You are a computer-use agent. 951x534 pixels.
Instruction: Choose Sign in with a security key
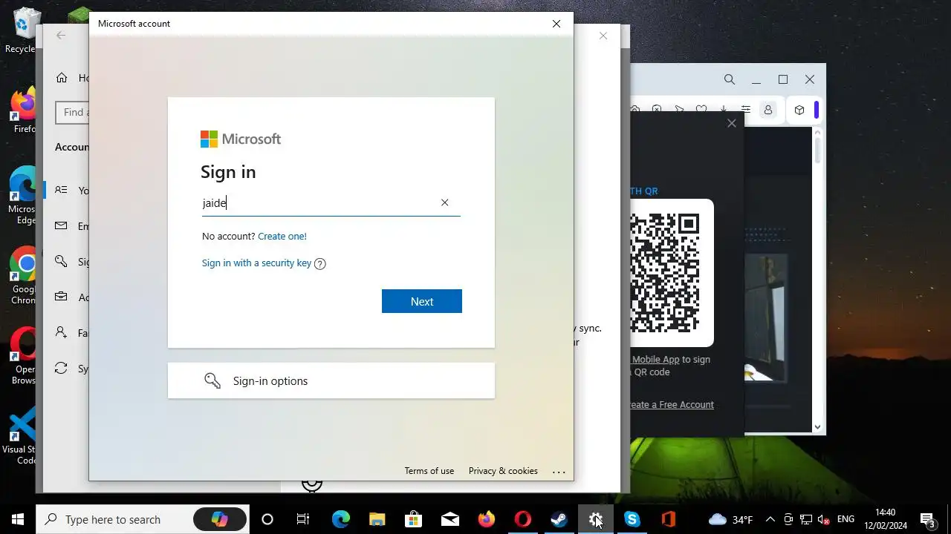pos(256,263)
